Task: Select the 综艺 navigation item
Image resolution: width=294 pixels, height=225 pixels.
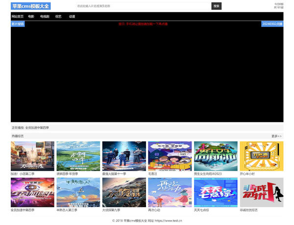Action: [58, 17]
